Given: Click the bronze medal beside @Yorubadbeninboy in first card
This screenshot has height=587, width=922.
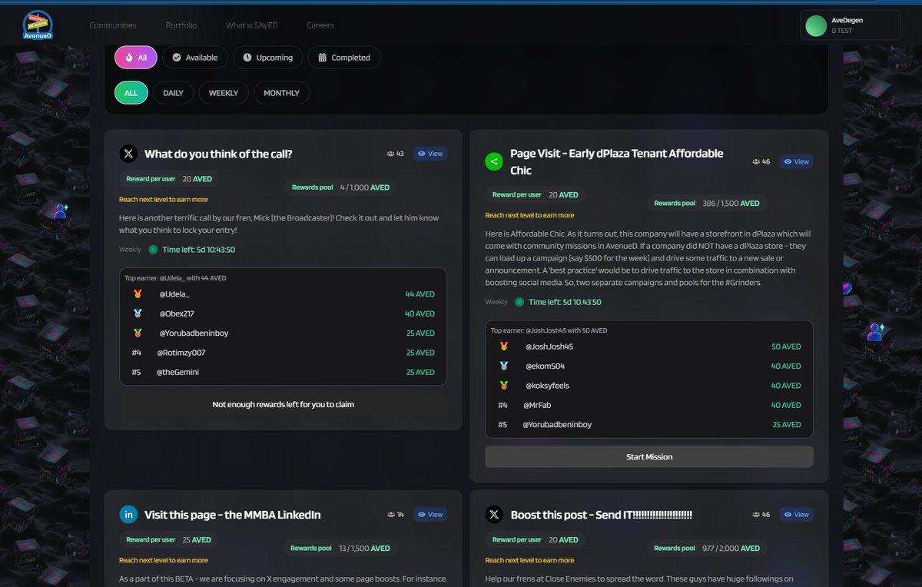Looking at the screenshot, I should tap(138, 333).
